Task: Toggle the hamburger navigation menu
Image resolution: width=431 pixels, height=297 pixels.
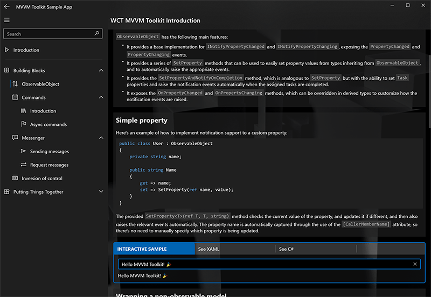Action: coord(7,20)
